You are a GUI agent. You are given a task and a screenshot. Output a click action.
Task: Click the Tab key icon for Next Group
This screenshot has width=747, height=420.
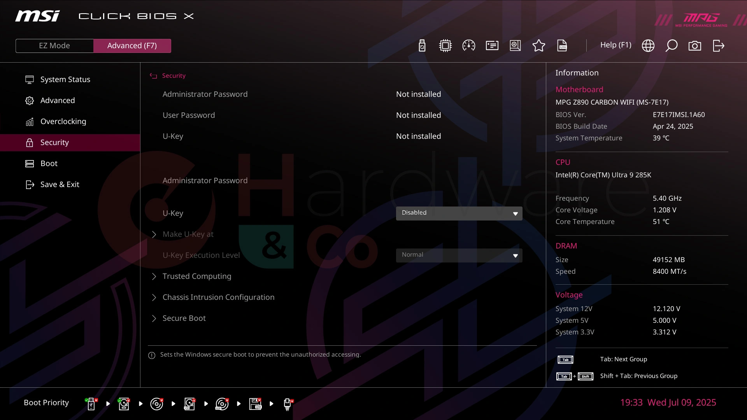[565, 360]
